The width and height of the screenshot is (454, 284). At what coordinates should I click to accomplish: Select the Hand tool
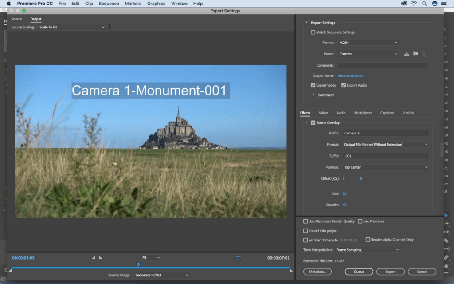tap(446, 265)
